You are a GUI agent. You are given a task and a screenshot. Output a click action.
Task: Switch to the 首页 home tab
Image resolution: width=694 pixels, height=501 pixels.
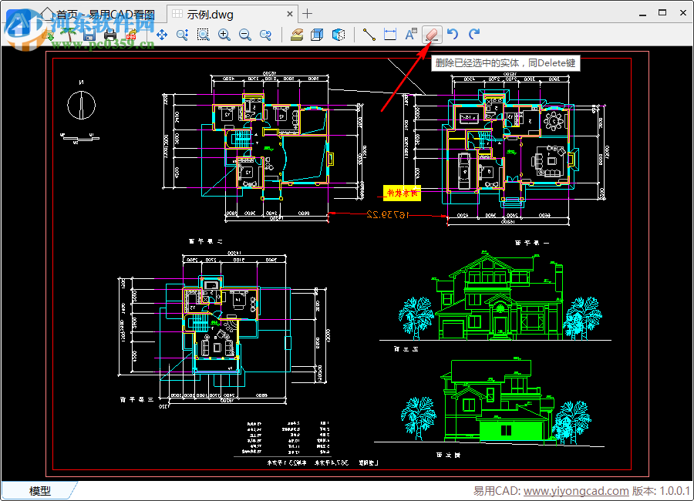click(x=100, y=14)
